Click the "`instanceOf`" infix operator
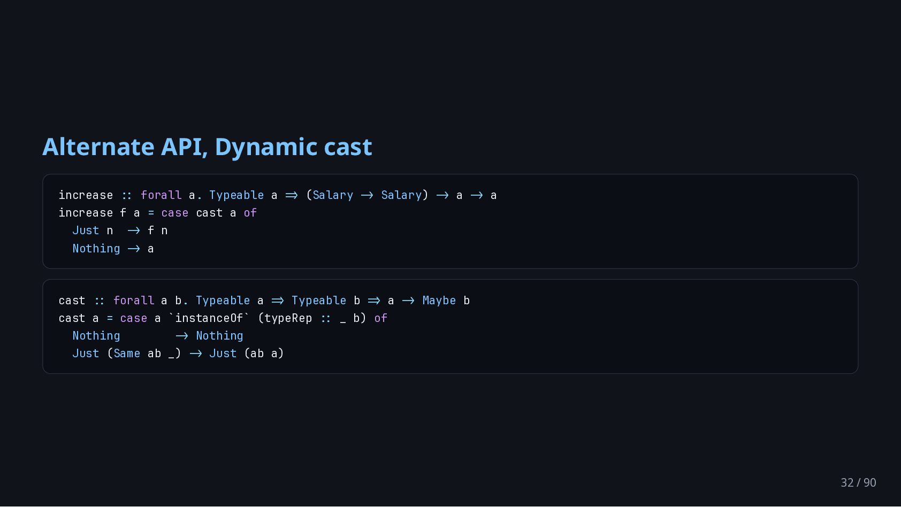The height and width of the screenshot is (507, 901). click(209, 318)
